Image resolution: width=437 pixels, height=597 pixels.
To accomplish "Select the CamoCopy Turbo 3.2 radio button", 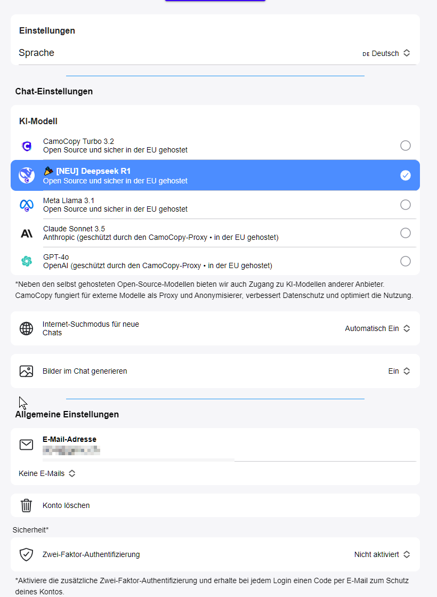I will tap(406, 146).
